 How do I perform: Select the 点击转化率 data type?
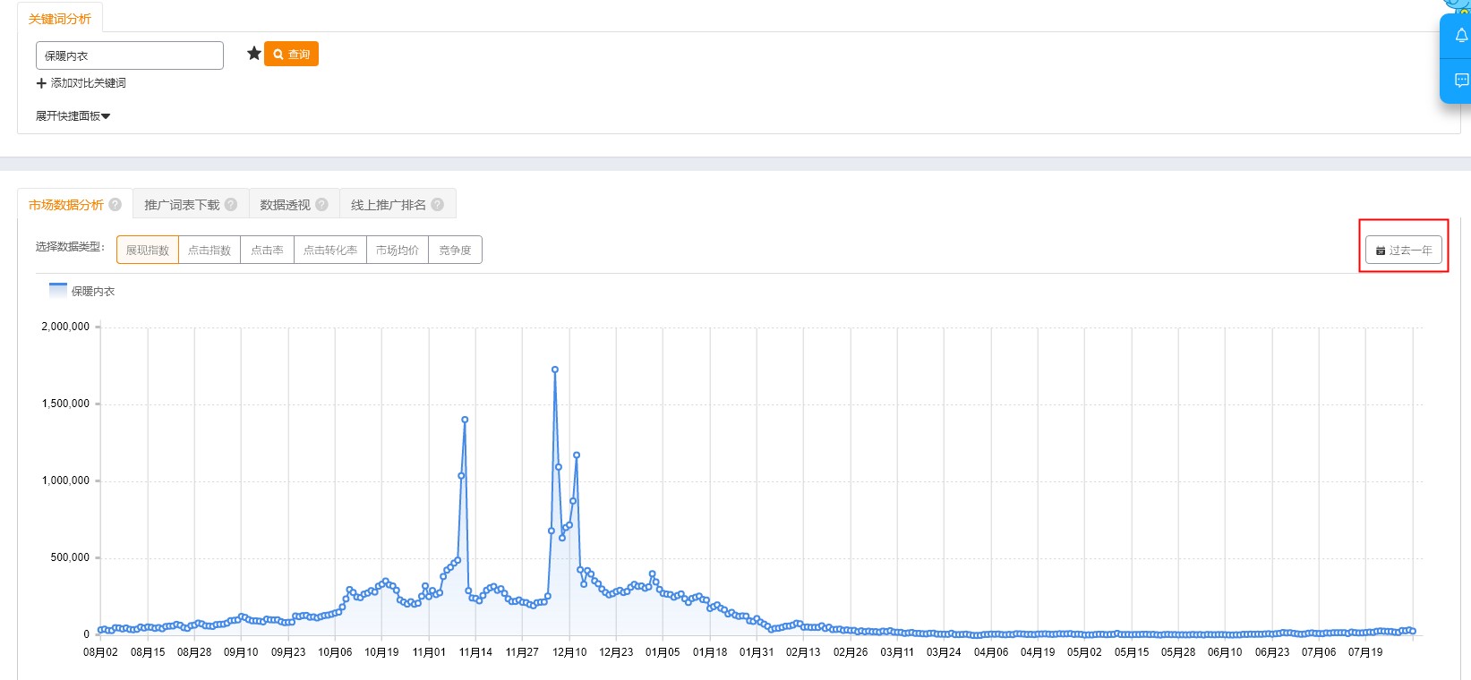pos(330,251)
